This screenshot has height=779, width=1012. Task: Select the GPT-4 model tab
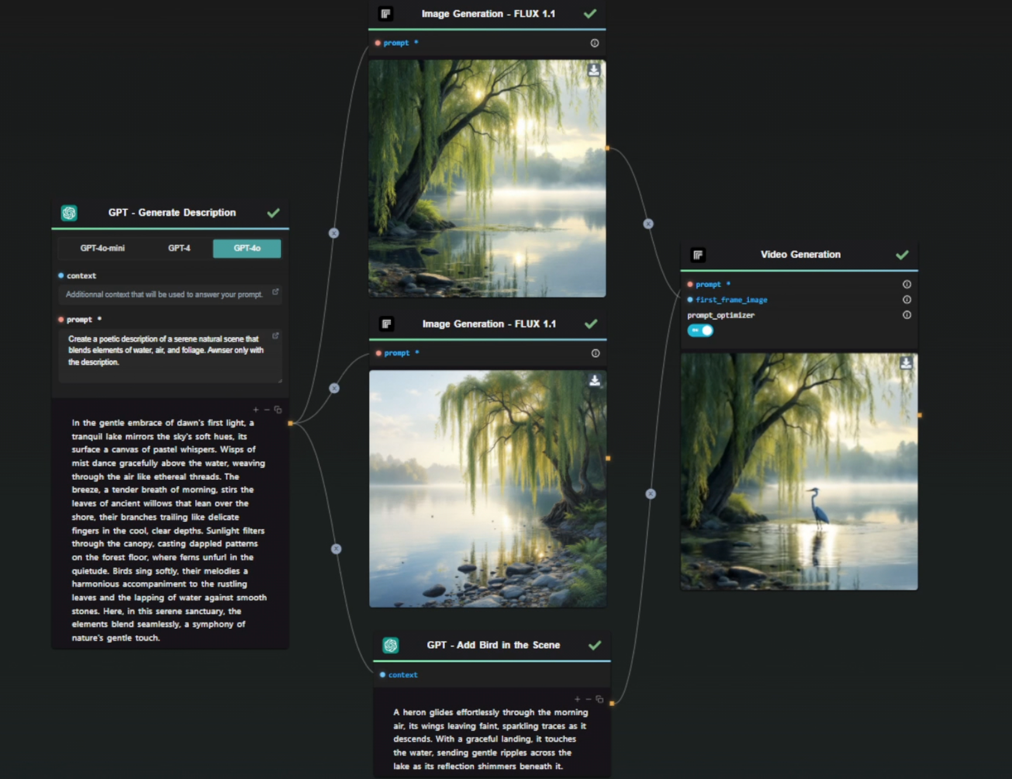[179, 248]
